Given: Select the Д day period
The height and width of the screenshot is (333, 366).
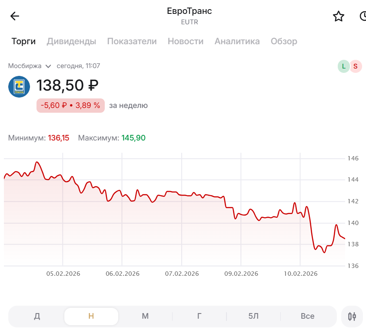Looking at the screenshot, I should click(37, 316).
